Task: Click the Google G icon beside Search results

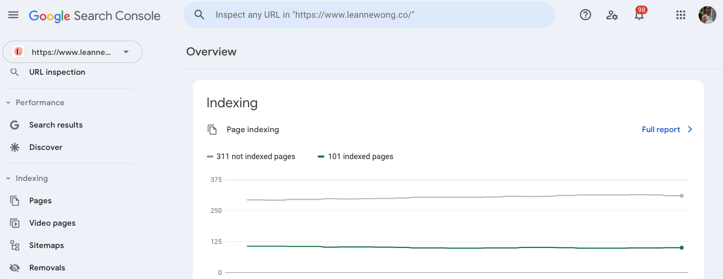Action: point(15,125)
